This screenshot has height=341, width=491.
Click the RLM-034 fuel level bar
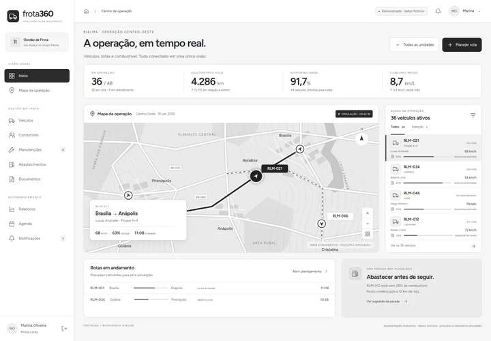click(428, 183)
